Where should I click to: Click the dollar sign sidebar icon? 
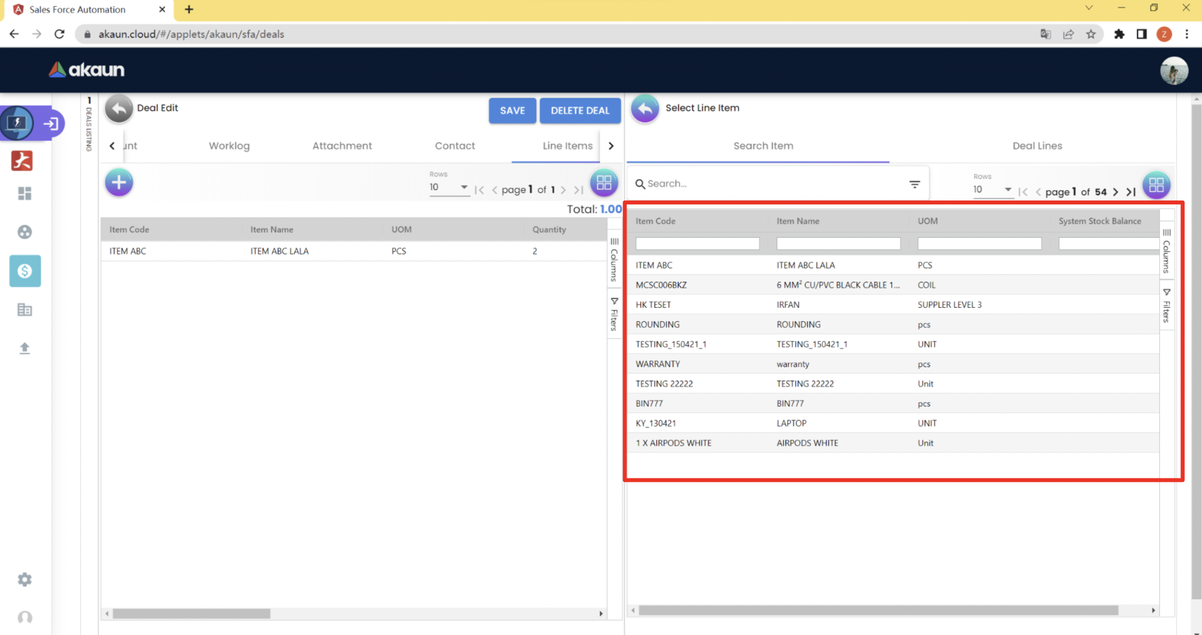click(25, 271)
